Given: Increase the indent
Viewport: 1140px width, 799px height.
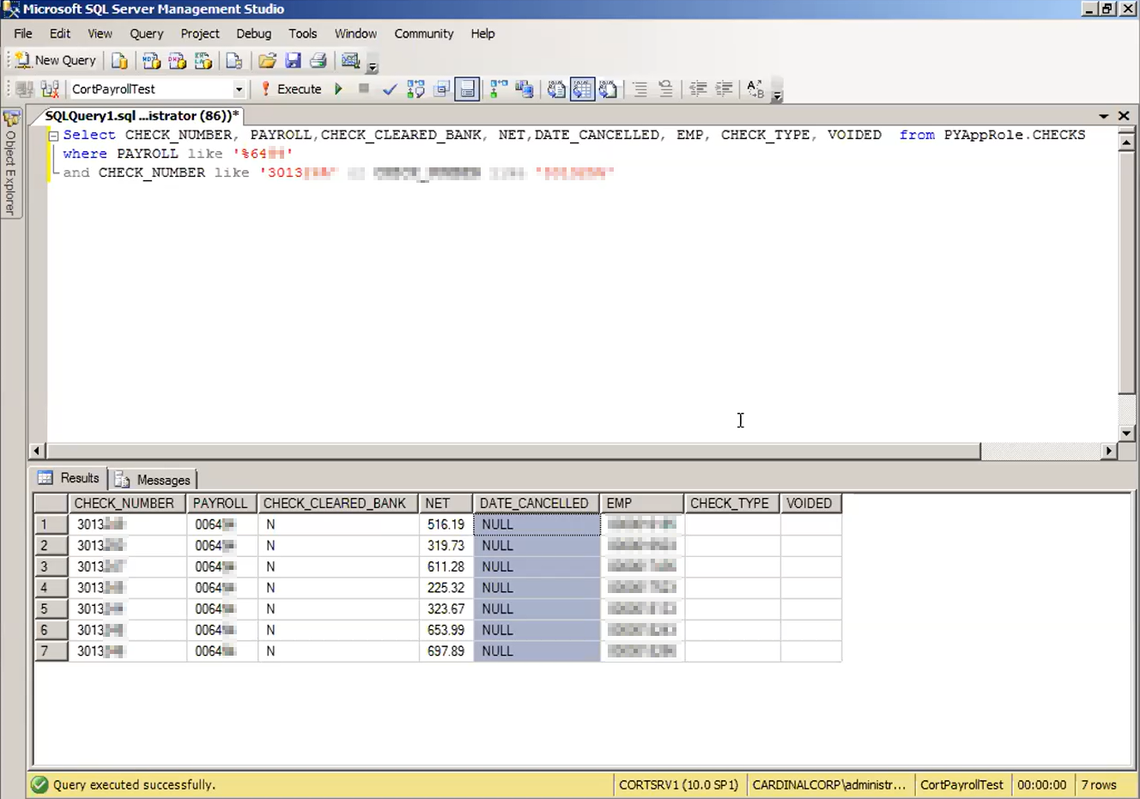Looking at the screenshot, I should tap(724, 89).
